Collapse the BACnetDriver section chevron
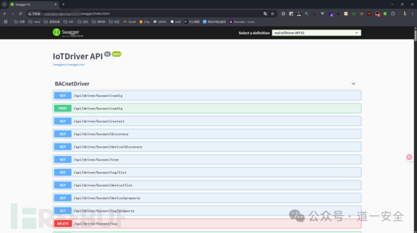The image size is (417, 233). 354,84
